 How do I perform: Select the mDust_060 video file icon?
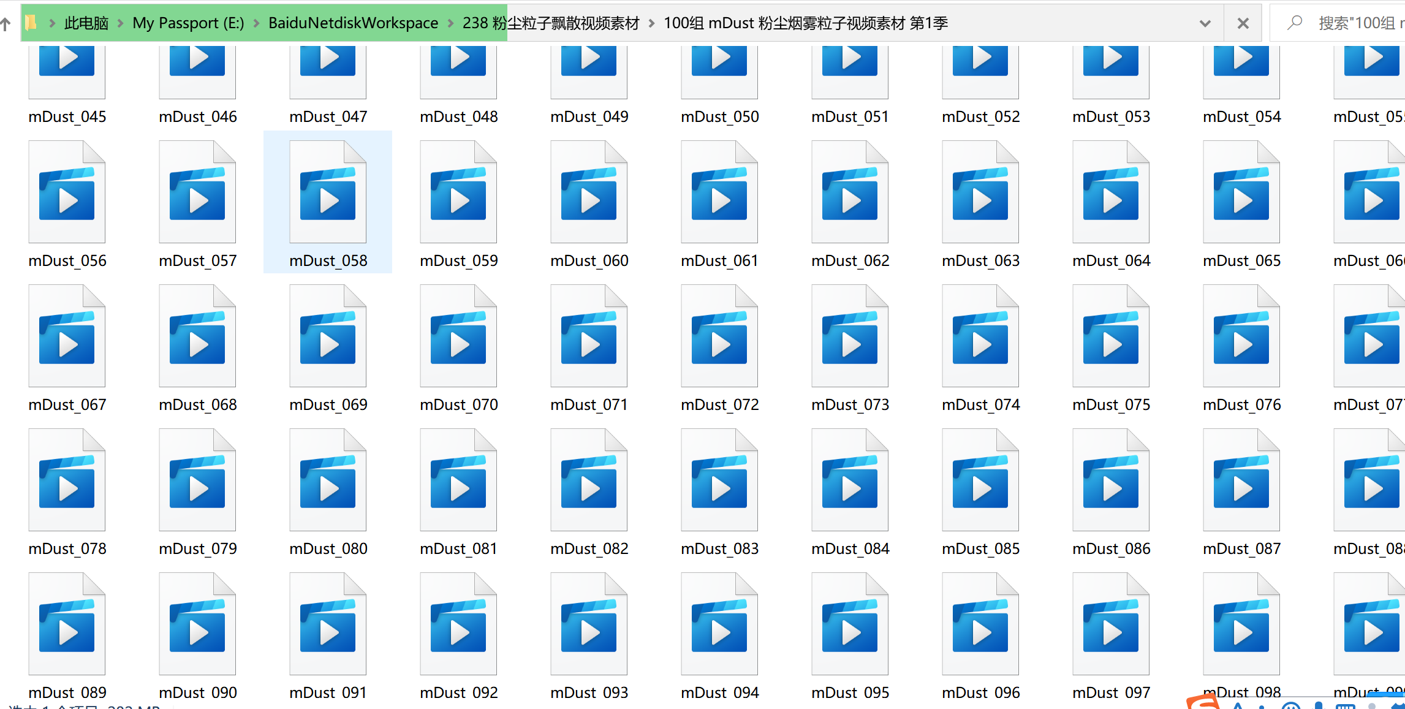point(589,192)
